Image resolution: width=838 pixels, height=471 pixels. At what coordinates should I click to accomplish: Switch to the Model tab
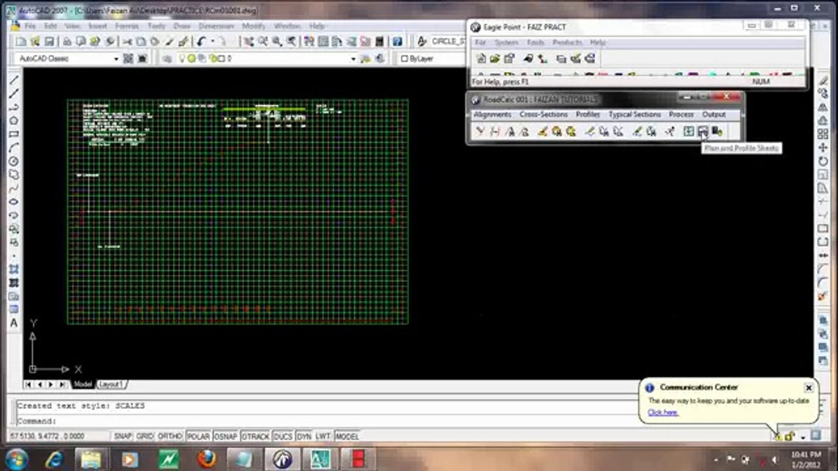82,384
